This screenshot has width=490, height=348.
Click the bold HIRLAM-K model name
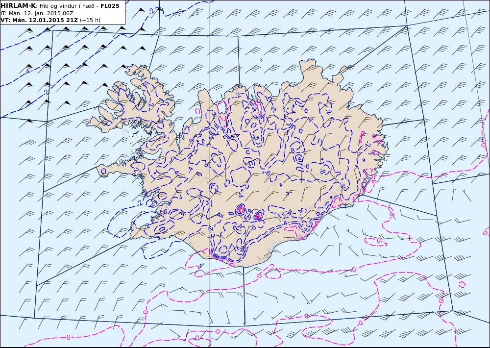[18, 6]
